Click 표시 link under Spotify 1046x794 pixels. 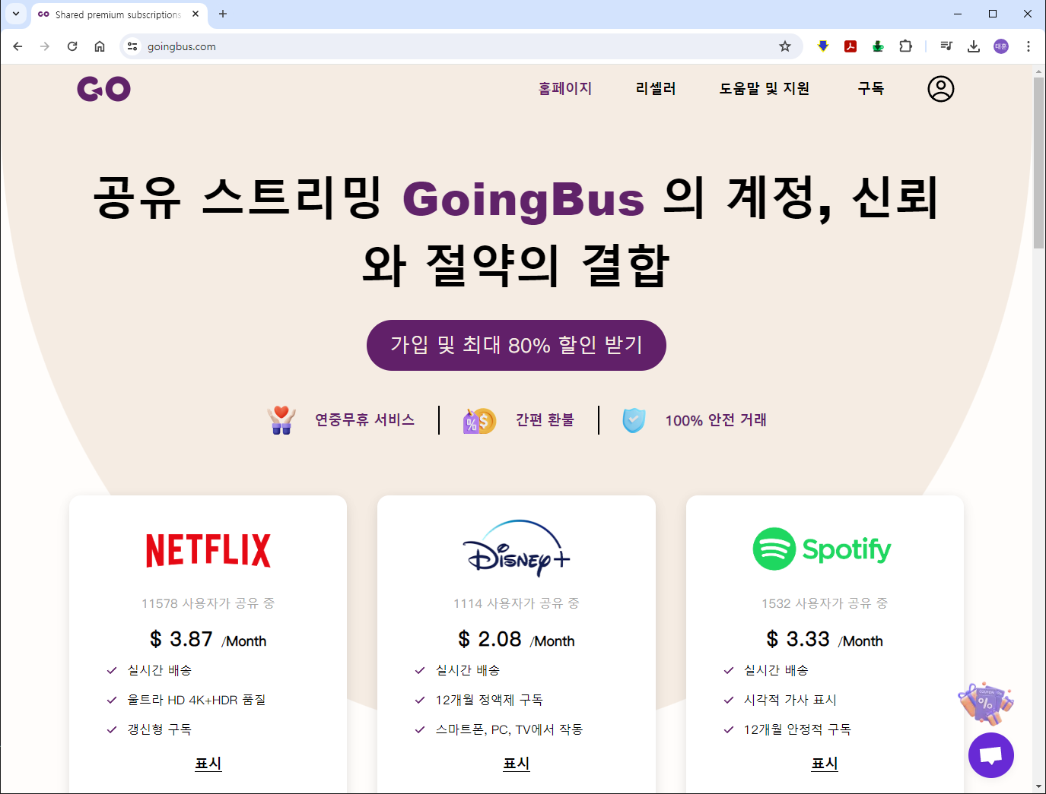[x=825, y=764]
